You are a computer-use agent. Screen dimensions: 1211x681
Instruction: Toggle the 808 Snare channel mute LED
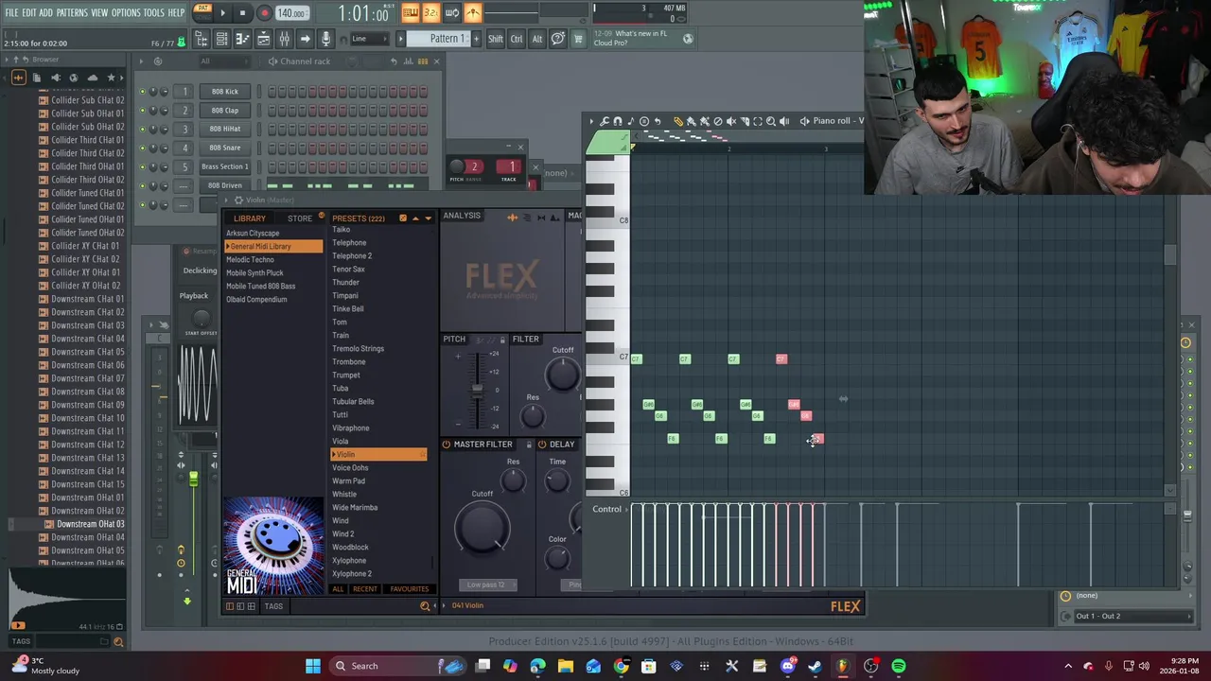143,148
